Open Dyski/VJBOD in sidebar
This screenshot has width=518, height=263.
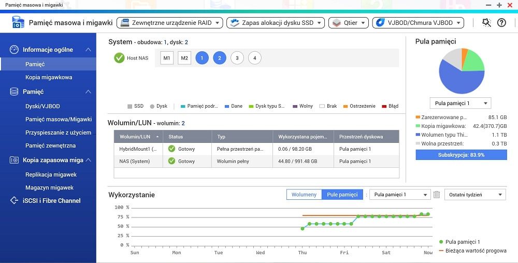[x=42, y=106]
